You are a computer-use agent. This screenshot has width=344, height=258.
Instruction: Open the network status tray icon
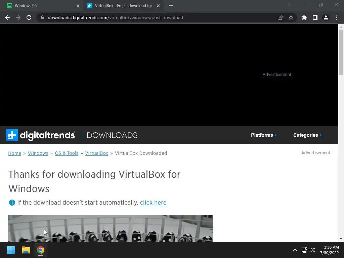tap(304, 250)
